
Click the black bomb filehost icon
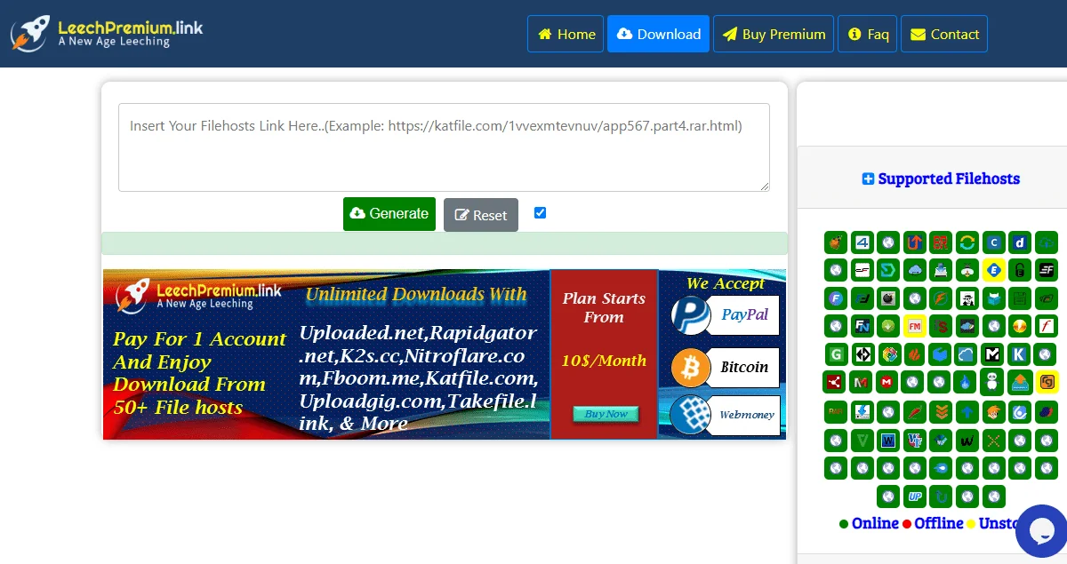point(888,298)
